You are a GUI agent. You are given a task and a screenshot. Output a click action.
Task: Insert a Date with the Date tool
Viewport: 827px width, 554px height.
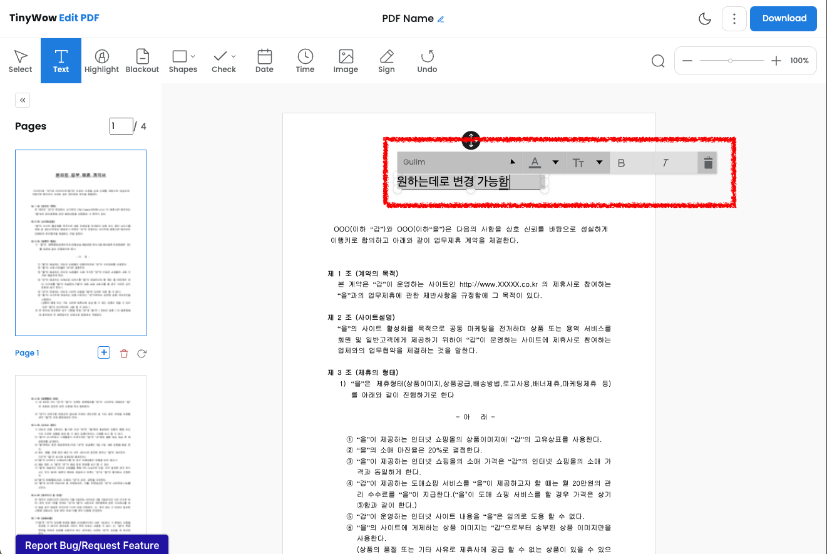[x=264, y=61]
